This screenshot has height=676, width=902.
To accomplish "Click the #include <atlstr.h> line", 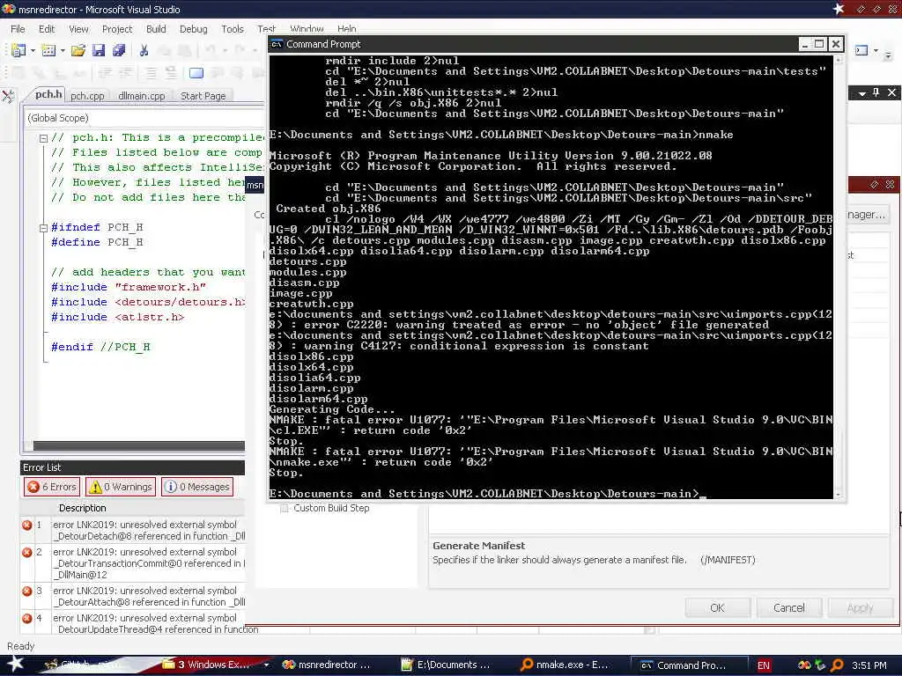I will tap(118, 317).
